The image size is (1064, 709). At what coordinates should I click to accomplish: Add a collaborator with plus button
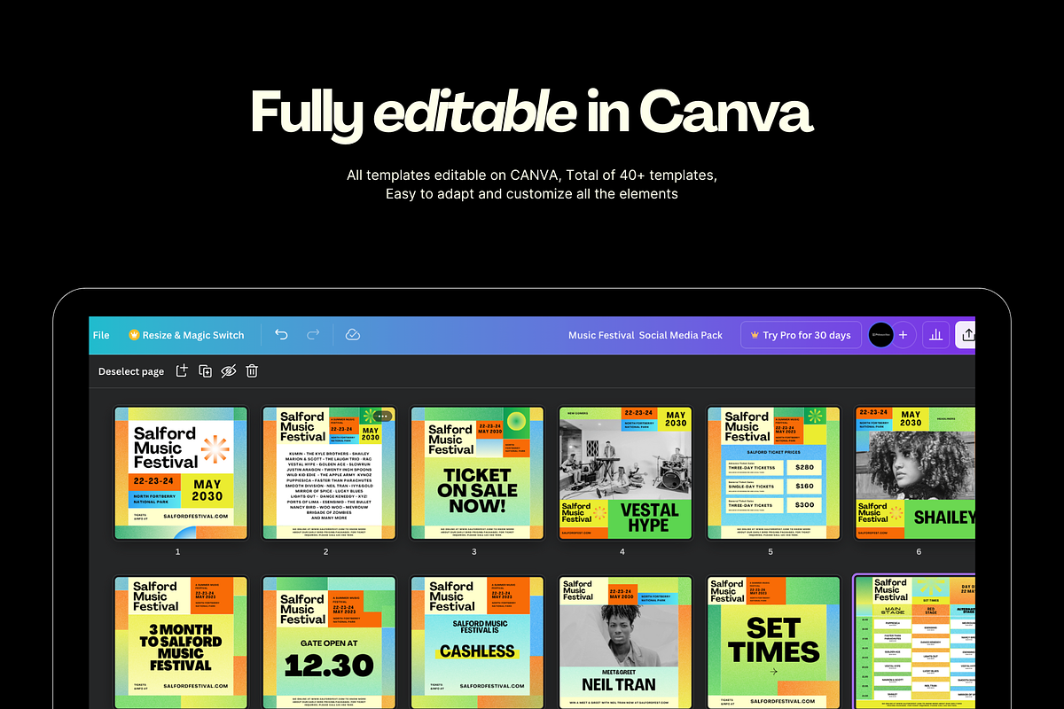[x=904, y=335]
